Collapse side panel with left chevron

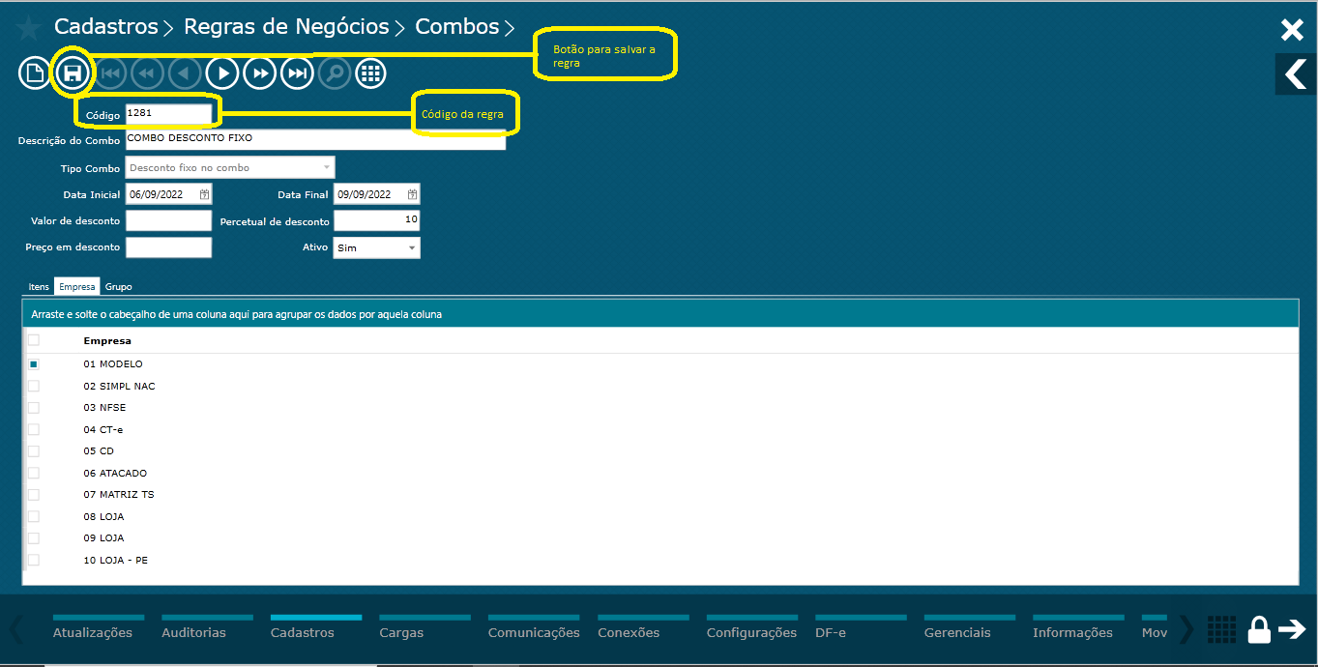pyautogui.click(x=1295, y=73)
